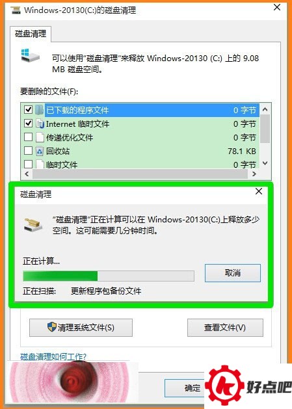
Task: Click the green calculation progress bar
Action: [109, 276]
